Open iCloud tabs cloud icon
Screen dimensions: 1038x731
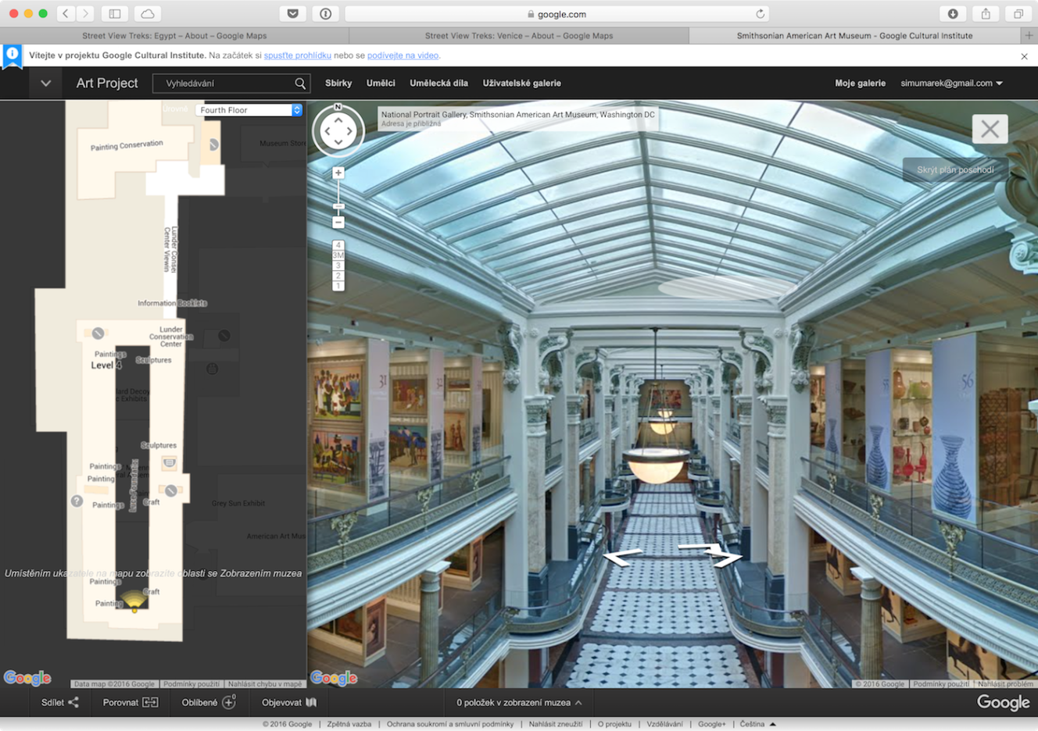coord(148,13)
